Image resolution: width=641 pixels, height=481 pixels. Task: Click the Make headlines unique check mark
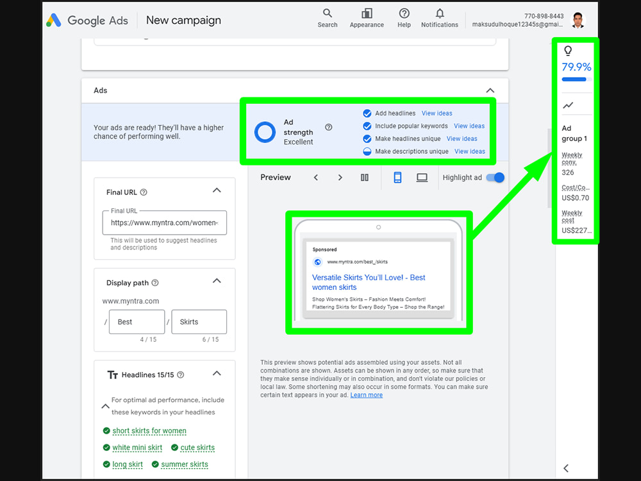(x=367, y=139)
